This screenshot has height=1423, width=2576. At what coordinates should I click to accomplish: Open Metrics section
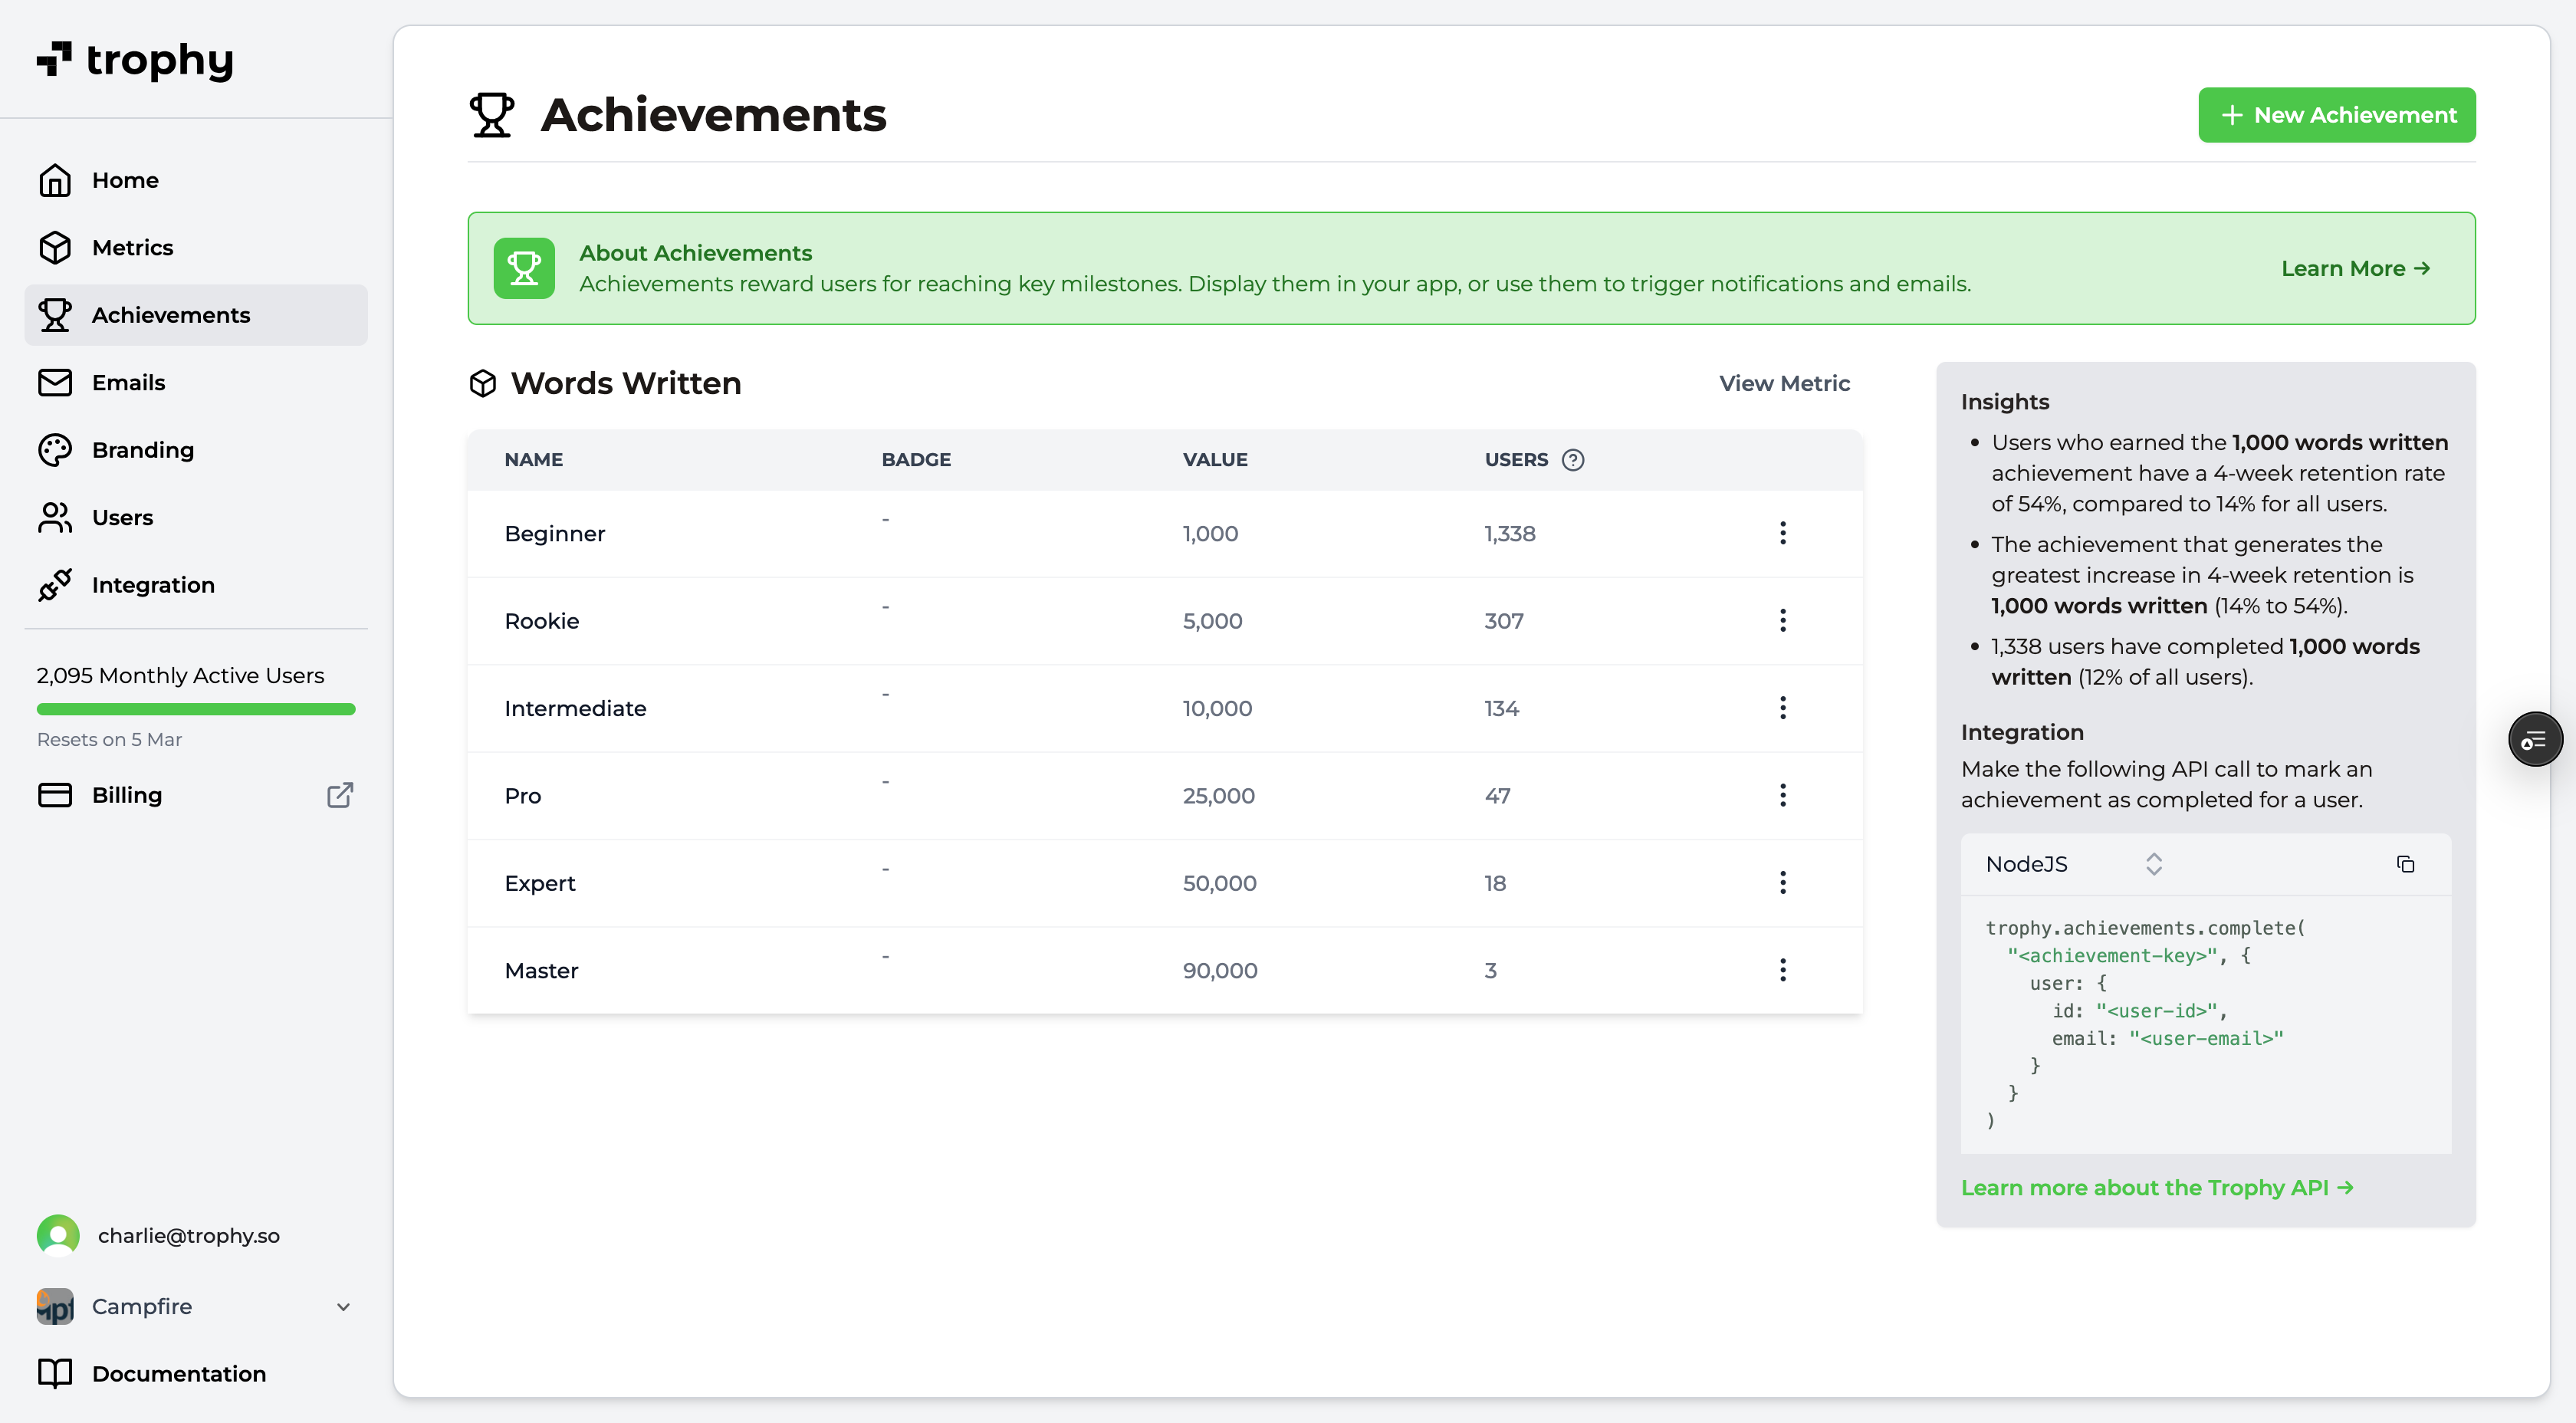(196, 247)
